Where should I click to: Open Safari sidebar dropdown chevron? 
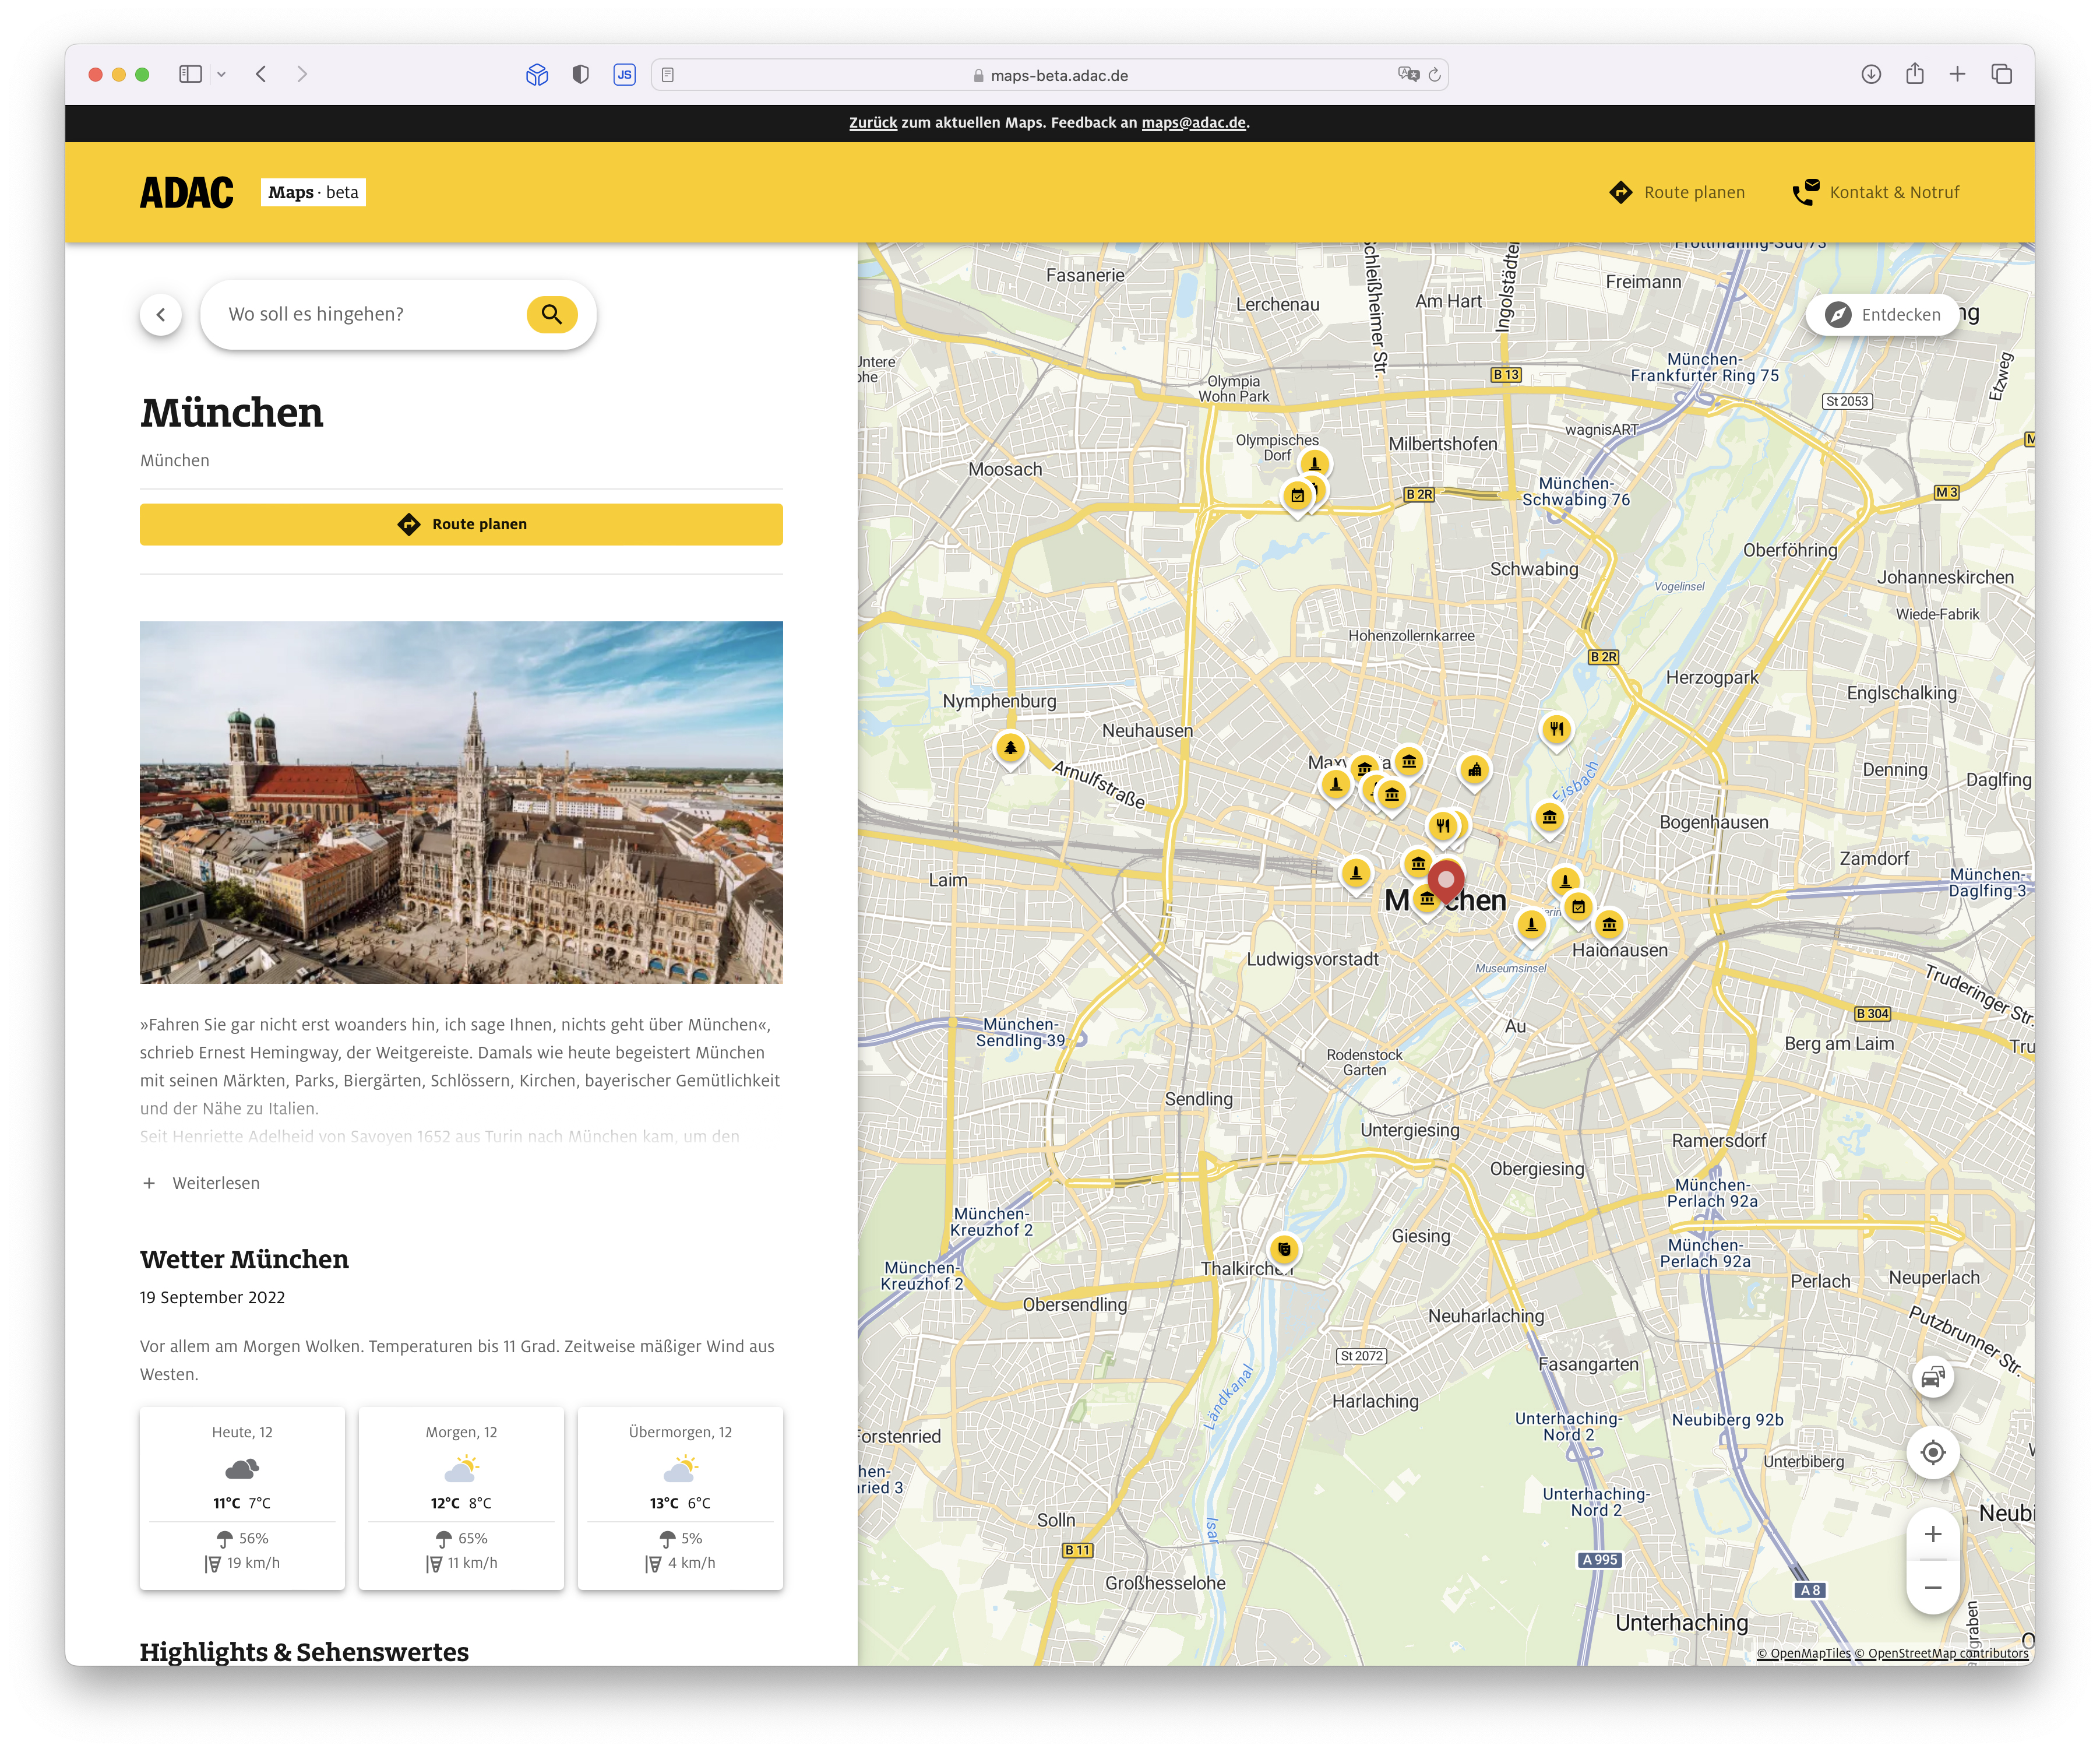(x=222, y=74)
